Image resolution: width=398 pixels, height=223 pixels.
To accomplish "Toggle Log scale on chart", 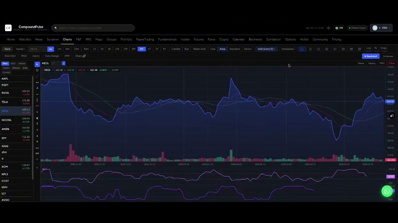I will [368, 48].
